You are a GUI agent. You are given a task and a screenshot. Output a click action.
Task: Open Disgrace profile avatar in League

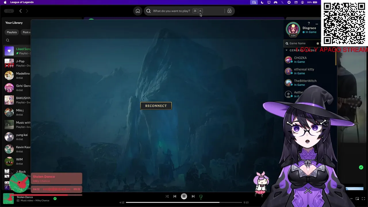point(293,29)
